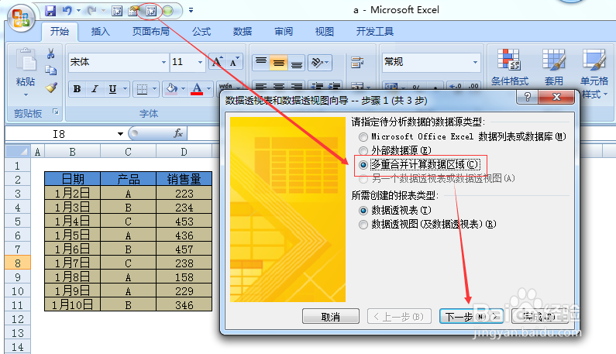Toggle wrap text icon

click(x=356, y=62)
